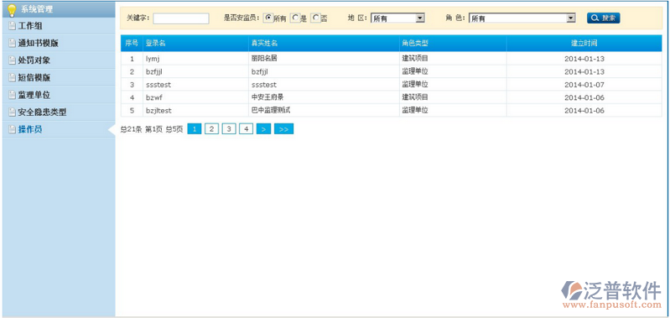Screen dimensions: 670x318
Task: Click the page icon beside 操作员
Action: (x=12, y=129)
